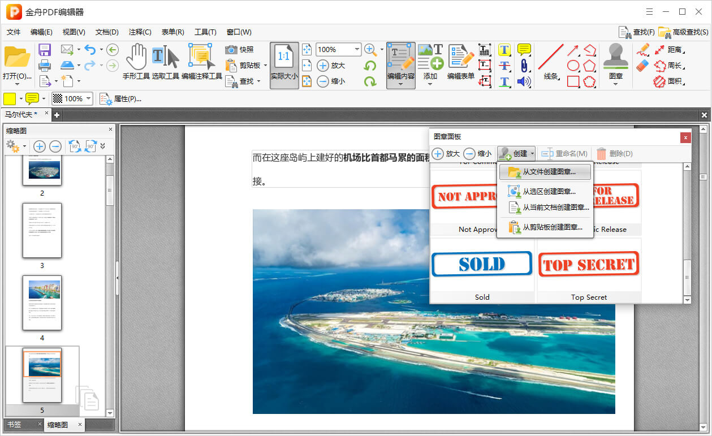Switch to the Bookmarks (书签) tab
Viewport: 712px width, 436px height.
pos(14,424)
